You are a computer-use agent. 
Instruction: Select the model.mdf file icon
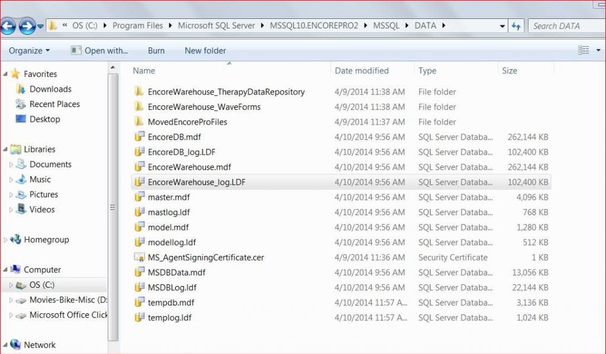139,227
